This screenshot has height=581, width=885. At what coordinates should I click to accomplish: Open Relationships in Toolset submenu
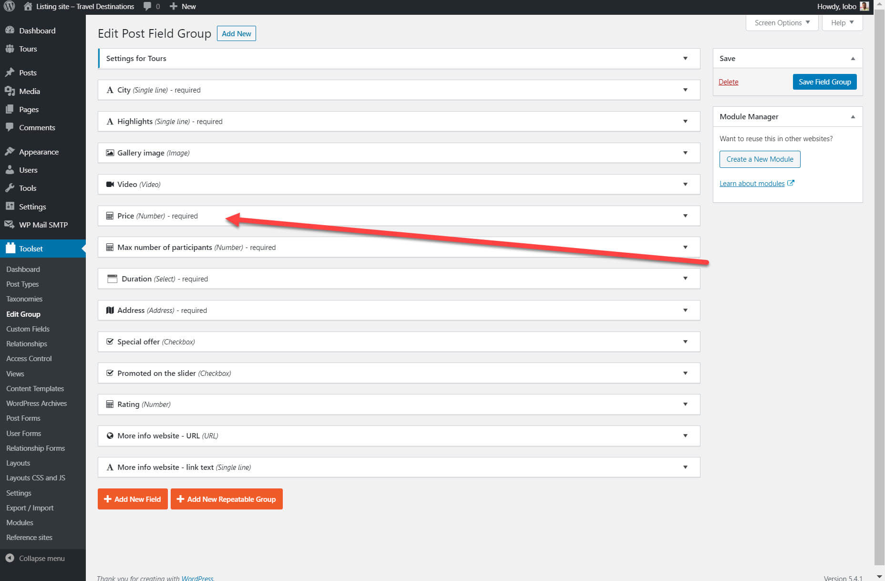(x=27, y=343)
